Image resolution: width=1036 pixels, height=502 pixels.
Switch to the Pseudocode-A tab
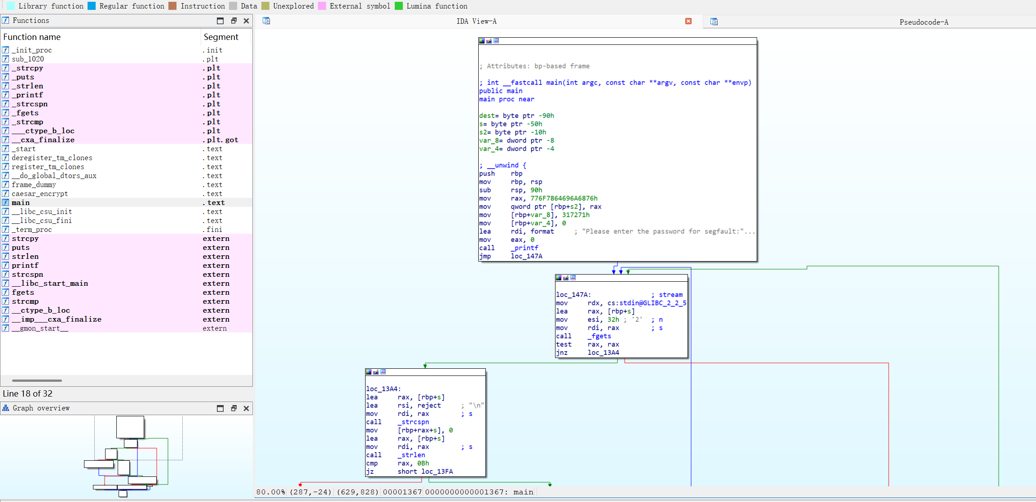[x=923, y=22]
